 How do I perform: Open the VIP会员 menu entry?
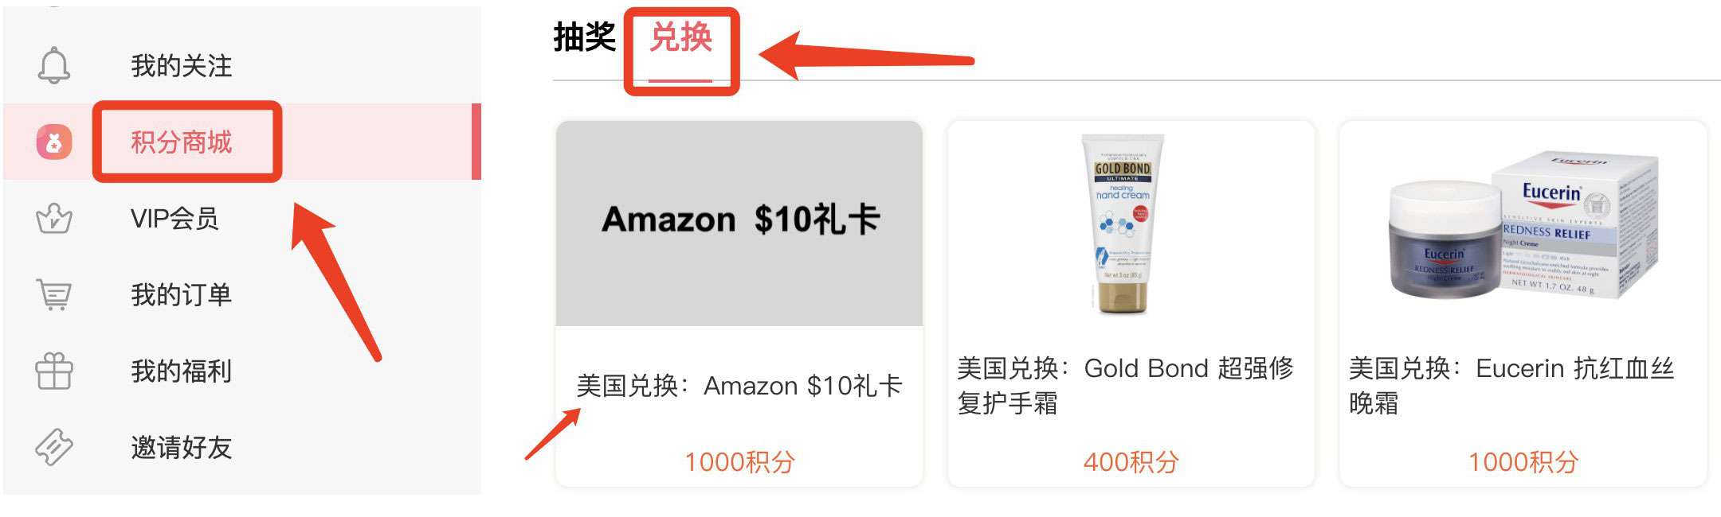coord(242,218)
